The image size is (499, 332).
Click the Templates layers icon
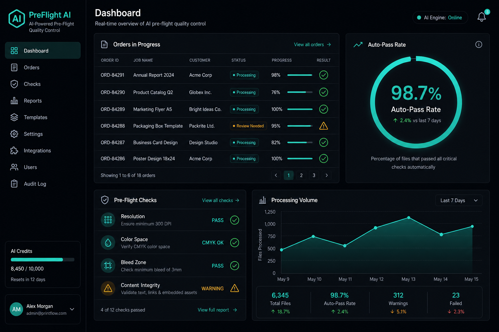14,117
